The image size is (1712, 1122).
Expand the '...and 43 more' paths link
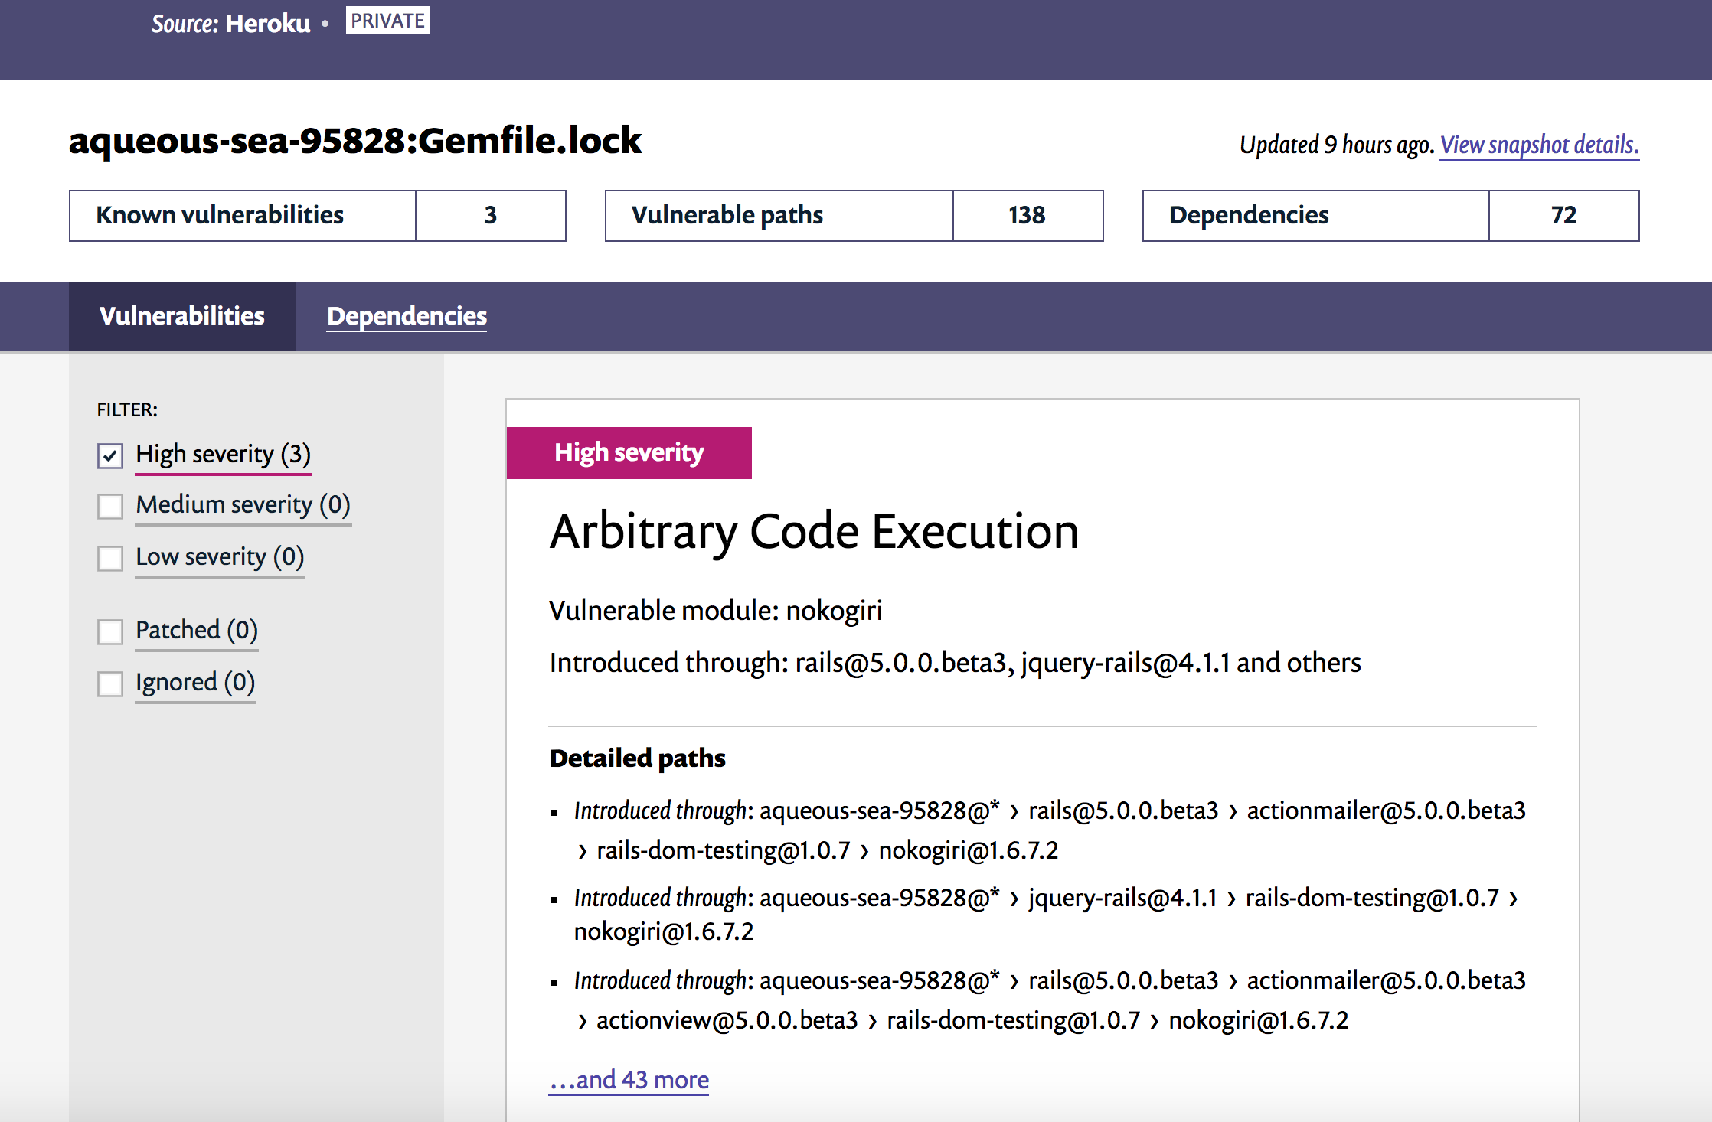tap(629, 1080)
